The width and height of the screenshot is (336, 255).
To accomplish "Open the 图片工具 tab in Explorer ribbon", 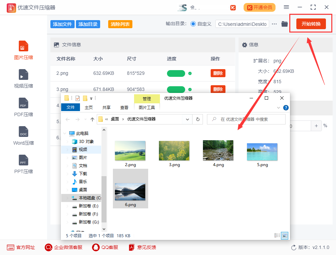I will [147, 107].
